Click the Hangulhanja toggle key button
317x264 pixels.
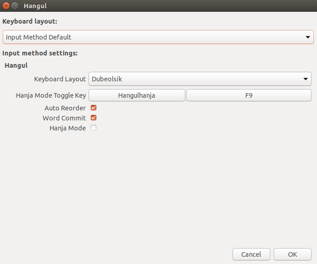[x=137, y=95]
